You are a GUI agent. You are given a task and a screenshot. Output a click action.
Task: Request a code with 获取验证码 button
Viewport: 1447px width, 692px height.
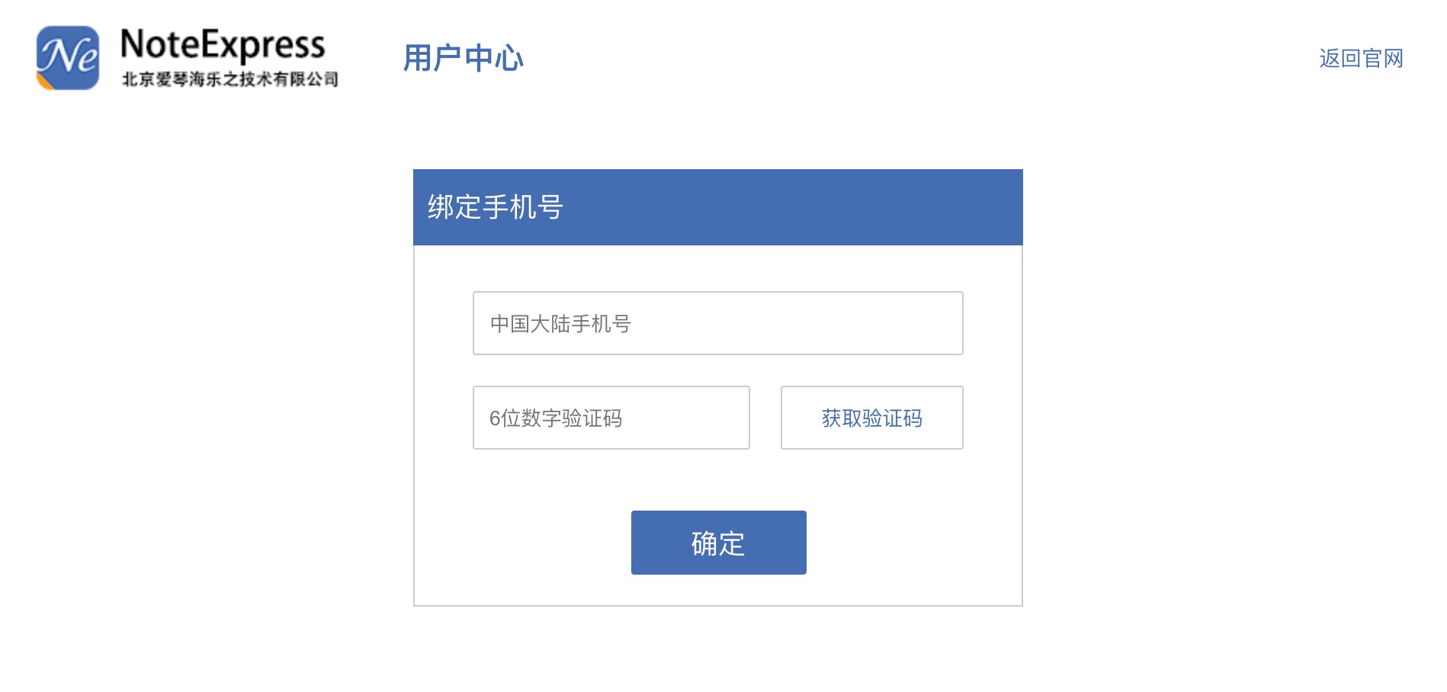coord(871,418)
